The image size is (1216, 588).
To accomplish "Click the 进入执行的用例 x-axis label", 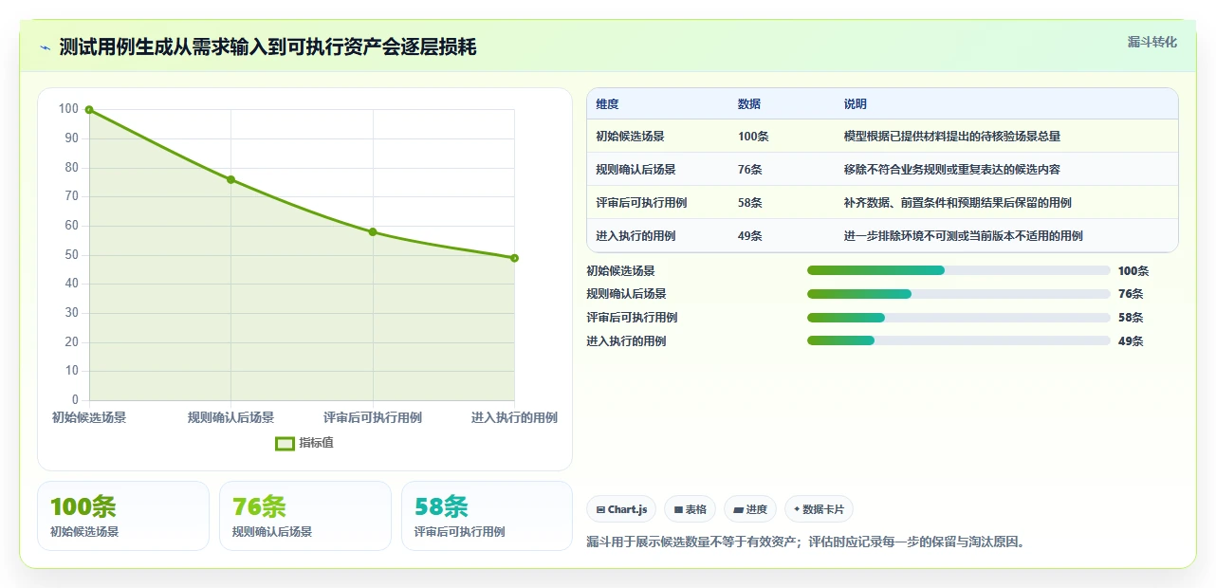I will click(514, 417).
